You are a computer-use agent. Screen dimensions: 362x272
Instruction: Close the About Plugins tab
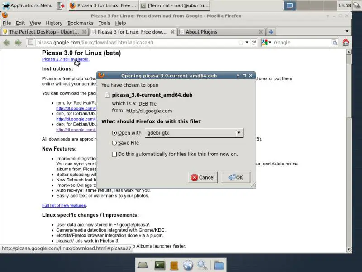(x=261, y=32)
